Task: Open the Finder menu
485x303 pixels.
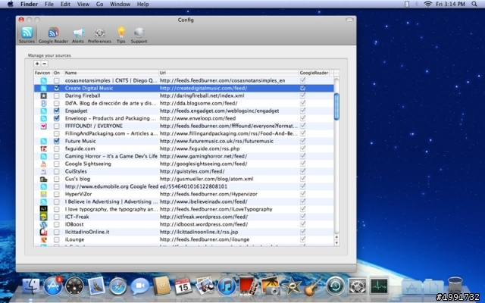Action: pos(29,4)
